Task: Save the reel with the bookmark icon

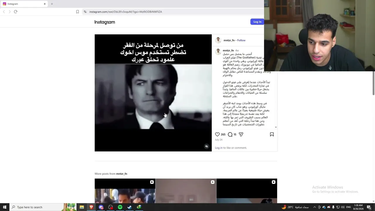Action: [272, 134]
